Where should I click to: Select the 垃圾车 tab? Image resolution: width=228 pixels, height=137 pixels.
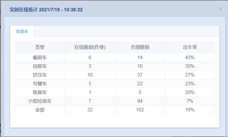pyautogui.click(x=22, y=31)
